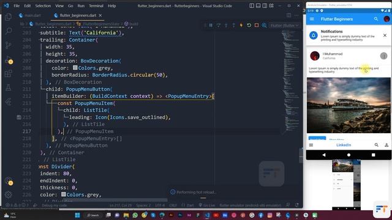The image size is (392, 220).
Task: Tap the bottom bar person icon in emulator
Action: point(386,145)
